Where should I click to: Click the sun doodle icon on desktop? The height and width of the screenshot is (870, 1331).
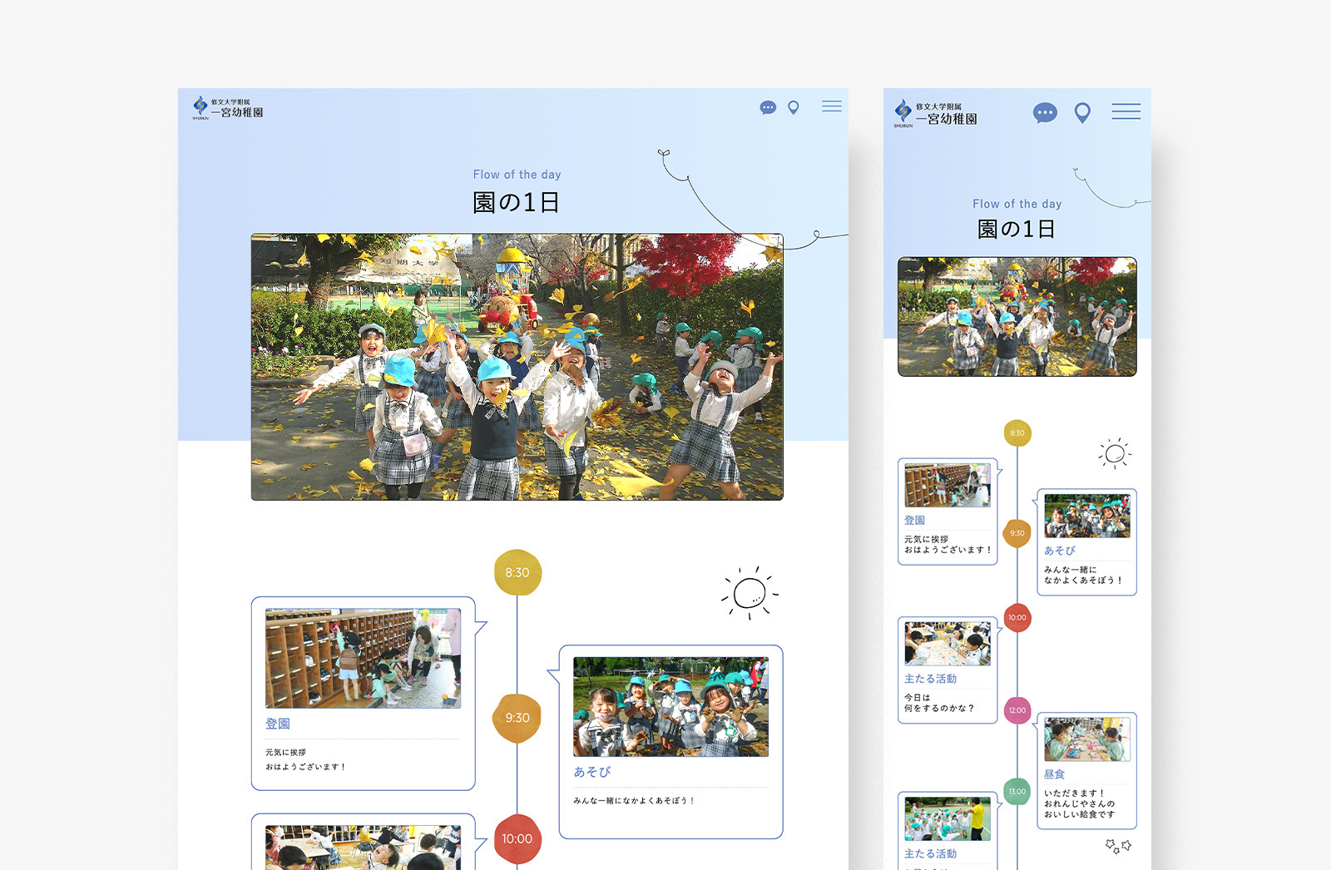pyautogui.click(x=750, y=594)
